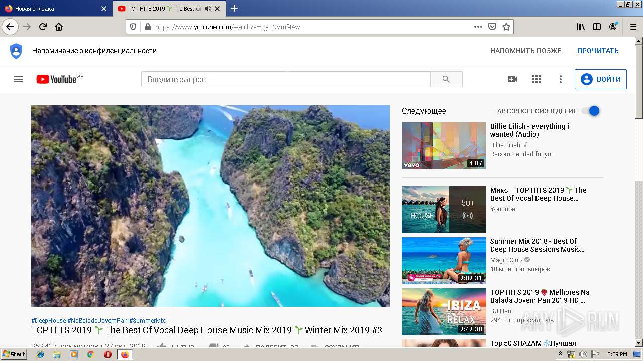
Task: Save page to Pocket
Action: click(492, 27)
